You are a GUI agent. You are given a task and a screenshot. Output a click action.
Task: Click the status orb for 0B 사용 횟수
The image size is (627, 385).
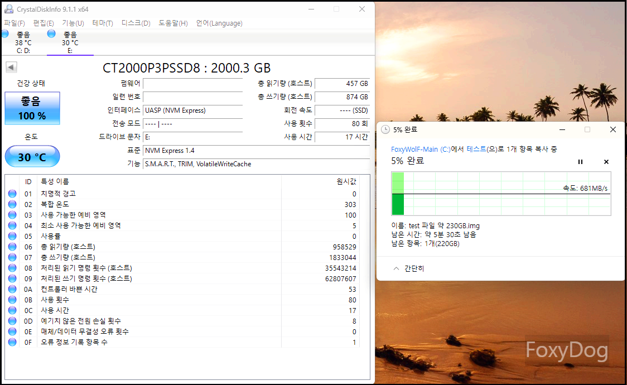pos(12,300)
